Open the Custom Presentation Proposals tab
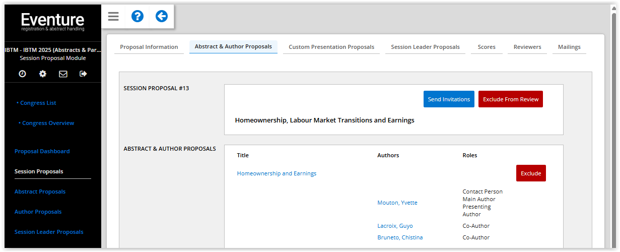 (x=331, y=47)
